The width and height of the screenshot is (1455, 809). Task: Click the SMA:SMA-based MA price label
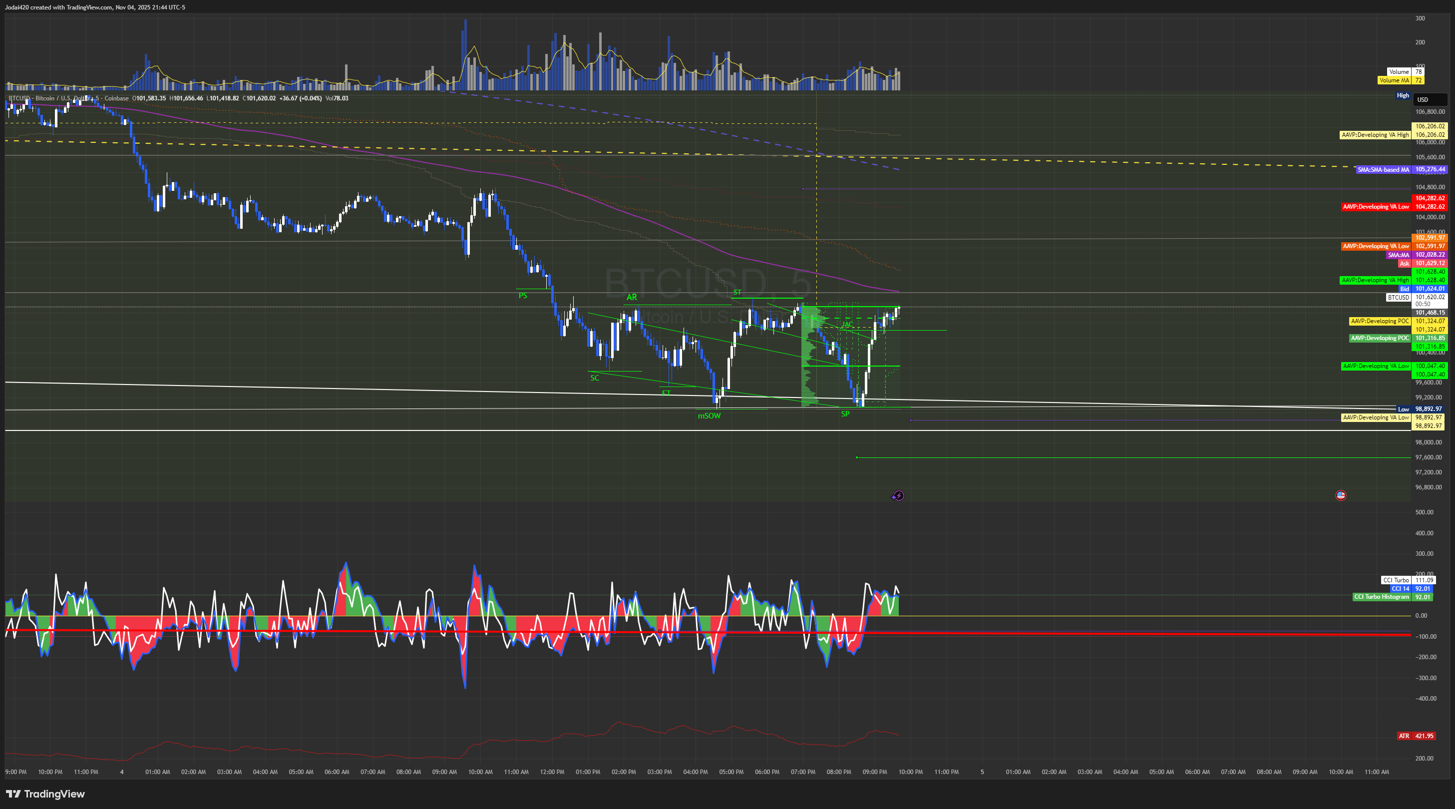[x=1383, y=169]
